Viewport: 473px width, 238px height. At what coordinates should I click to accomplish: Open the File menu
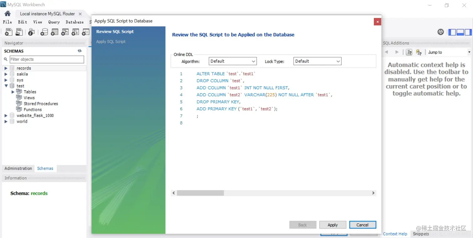pyautogui.click(x=7, y=22)
